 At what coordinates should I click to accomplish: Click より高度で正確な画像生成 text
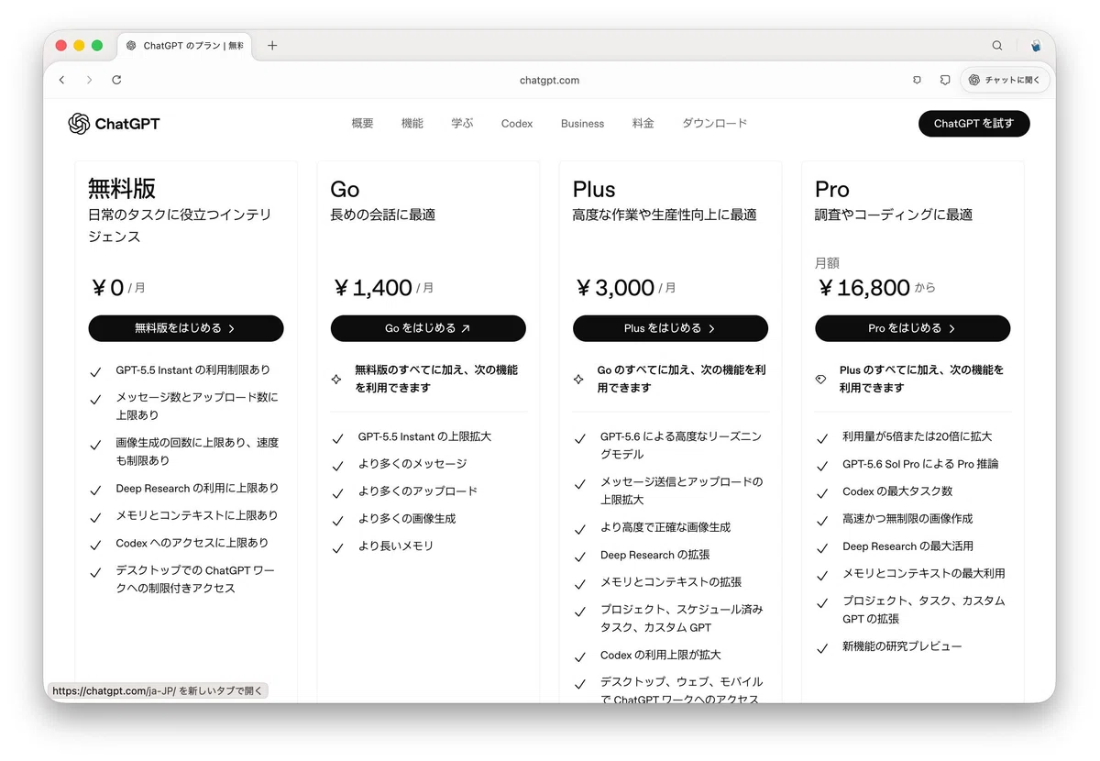(665, 528)
